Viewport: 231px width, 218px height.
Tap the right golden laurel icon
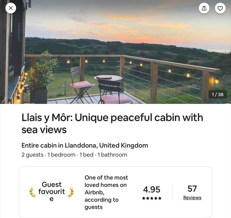coord(71,192)
